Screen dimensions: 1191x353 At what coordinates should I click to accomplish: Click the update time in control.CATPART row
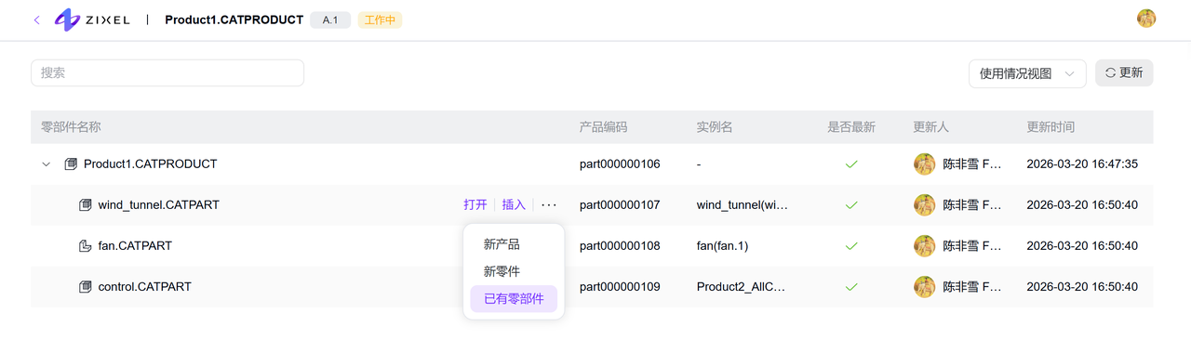1082,287
